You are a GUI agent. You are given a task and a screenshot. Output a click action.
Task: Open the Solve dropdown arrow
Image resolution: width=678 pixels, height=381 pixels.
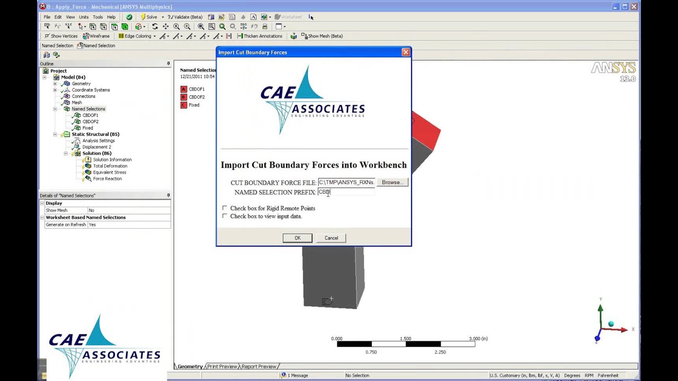[163, 17]
